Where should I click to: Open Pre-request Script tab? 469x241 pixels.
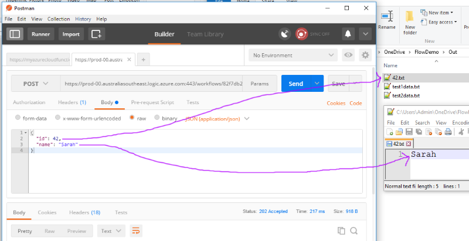[152, 102]
